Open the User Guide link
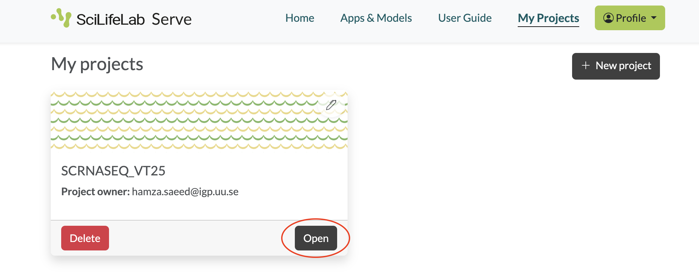Viewport: 699px width, 280px height. point(465,18)
